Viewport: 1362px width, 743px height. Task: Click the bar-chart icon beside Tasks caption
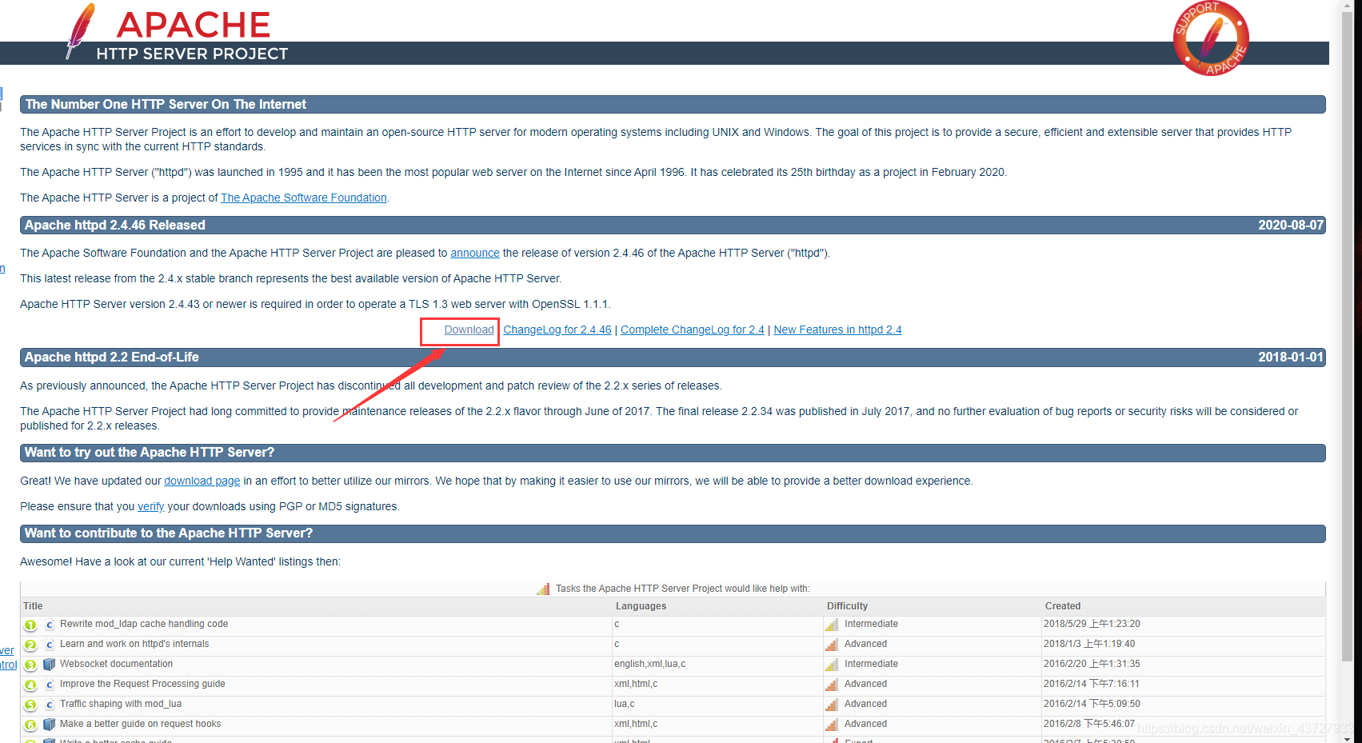click(543, 589)
